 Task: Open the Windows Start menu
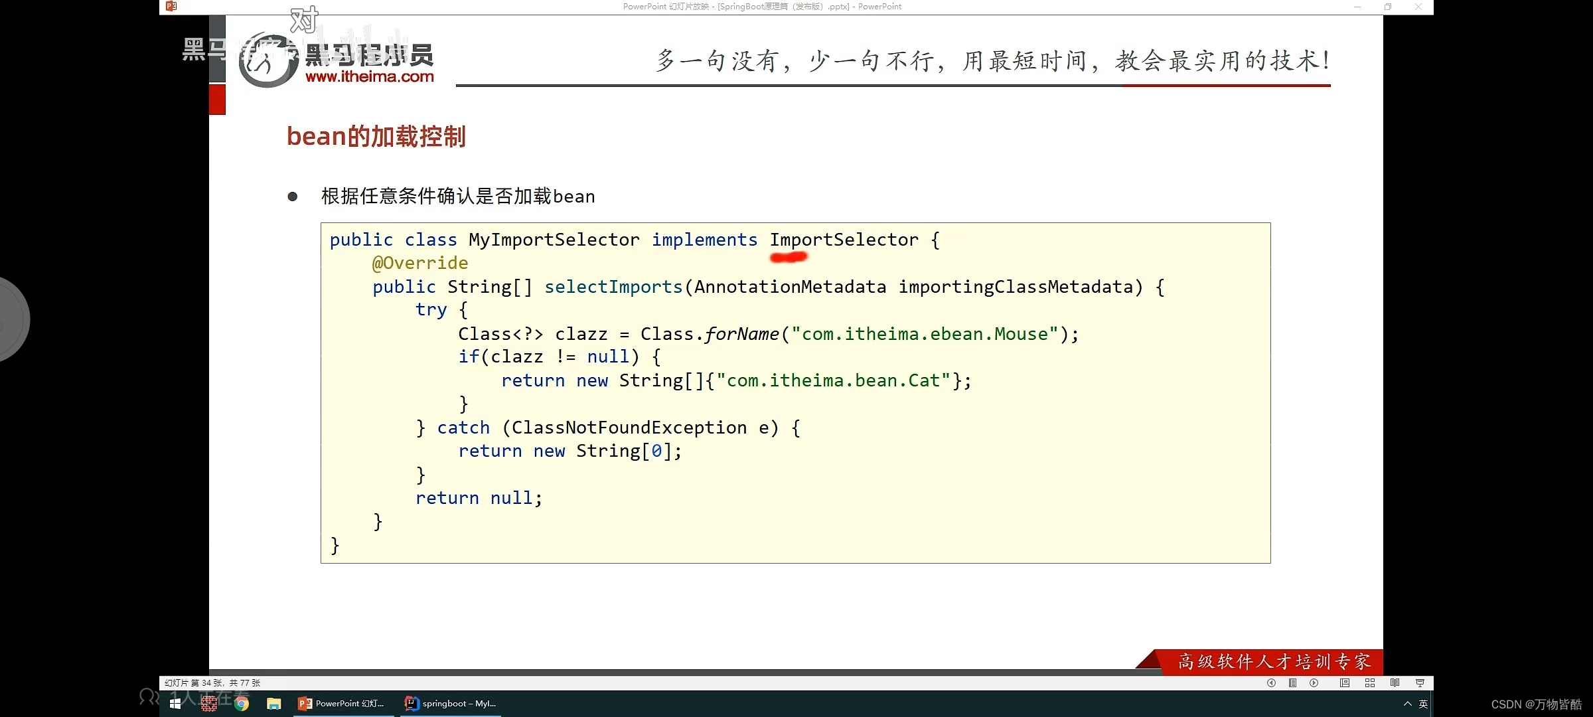175,704
